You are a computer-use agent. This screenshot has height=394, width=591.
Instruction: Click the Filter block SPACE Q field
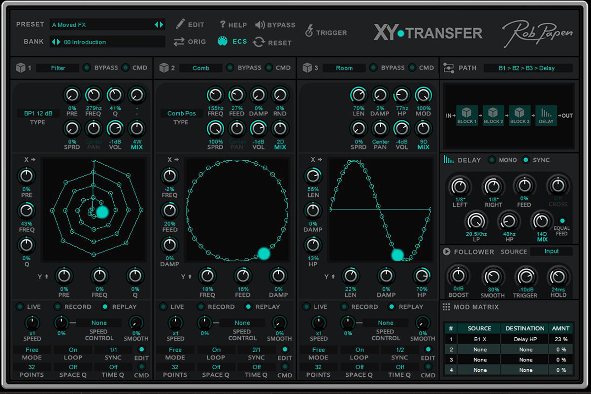pyautogui.click(x=73, y=367)
